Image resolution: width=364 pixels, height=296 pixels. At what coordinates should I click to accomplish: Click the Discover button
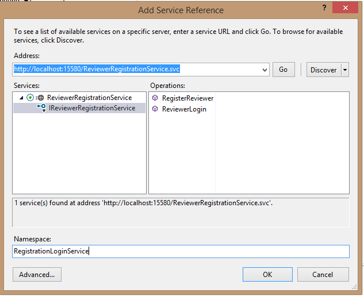pyautogui.click(x=324, y=70)
